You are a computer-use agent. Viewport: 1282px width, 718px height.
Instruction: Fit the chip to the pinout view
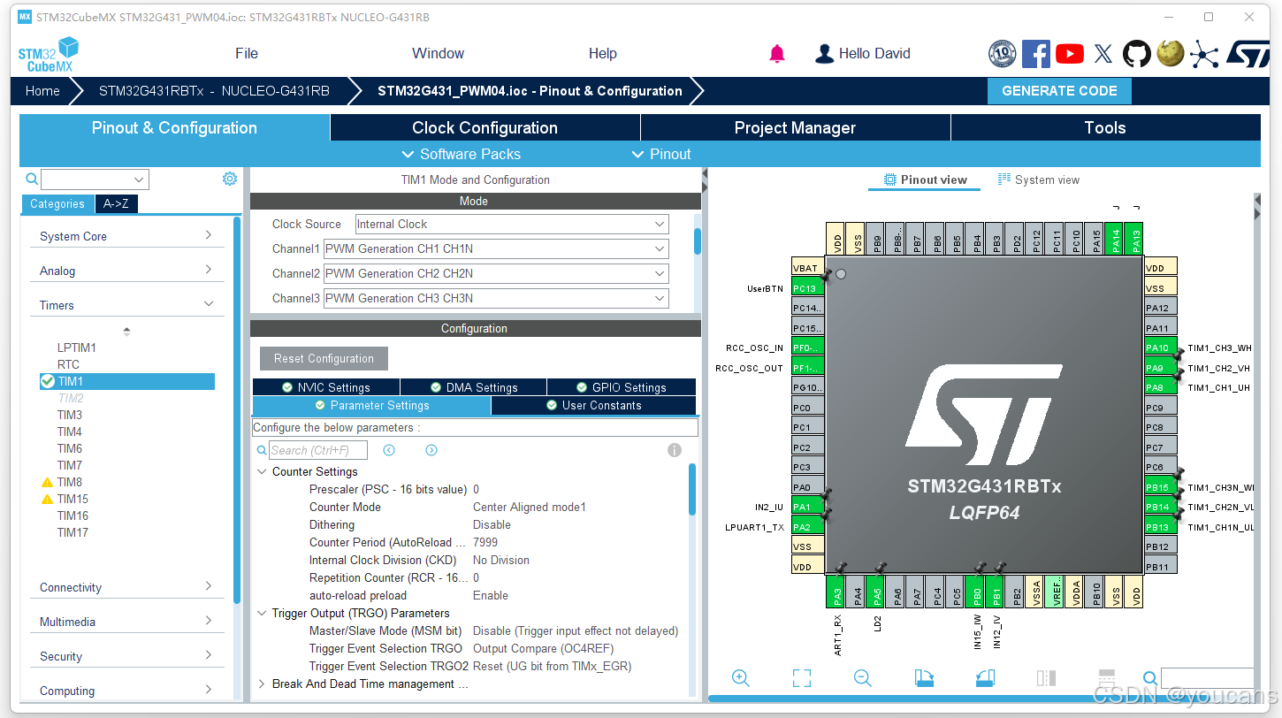tap(802, 678)
